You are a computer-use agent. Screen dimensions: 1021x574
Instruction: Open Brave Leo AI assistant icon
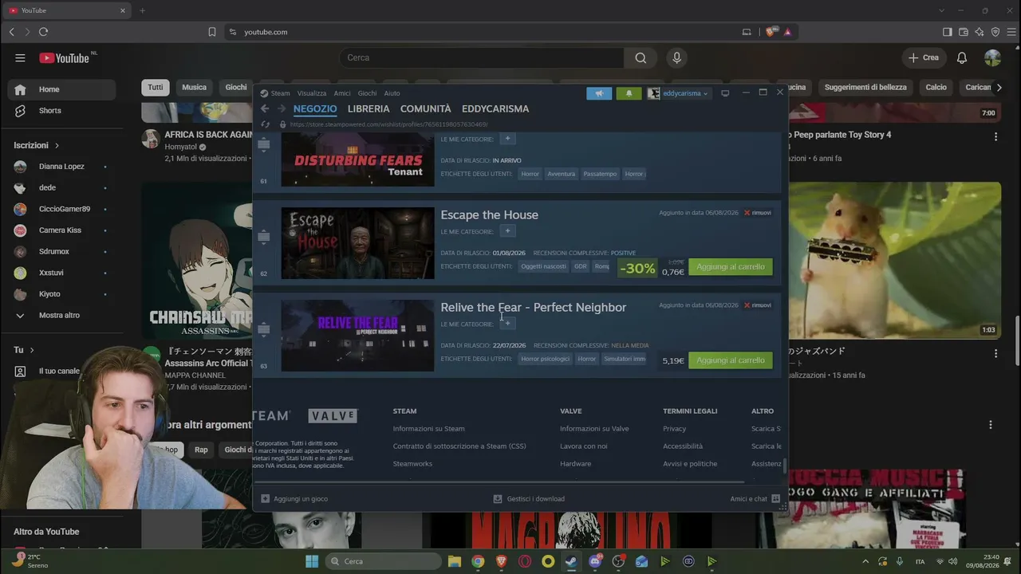point(980,32)
